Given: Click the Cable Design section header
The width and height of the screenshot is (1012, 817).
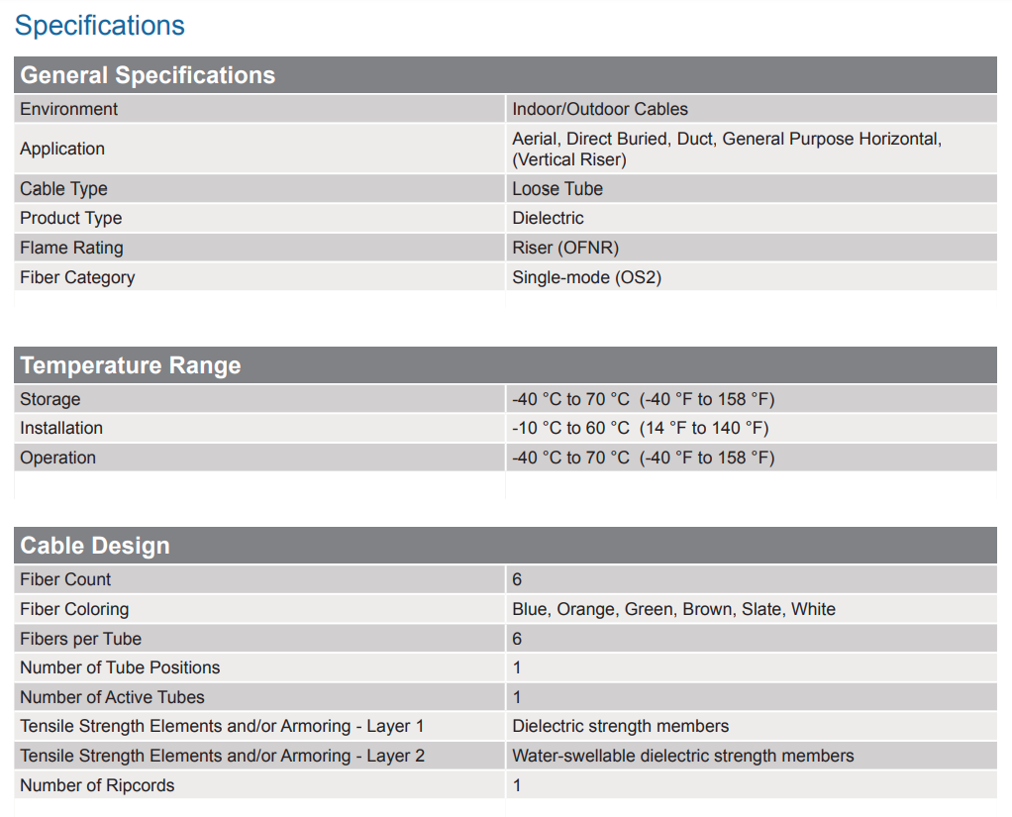Looking at the screenshot, I should [95, 546].
